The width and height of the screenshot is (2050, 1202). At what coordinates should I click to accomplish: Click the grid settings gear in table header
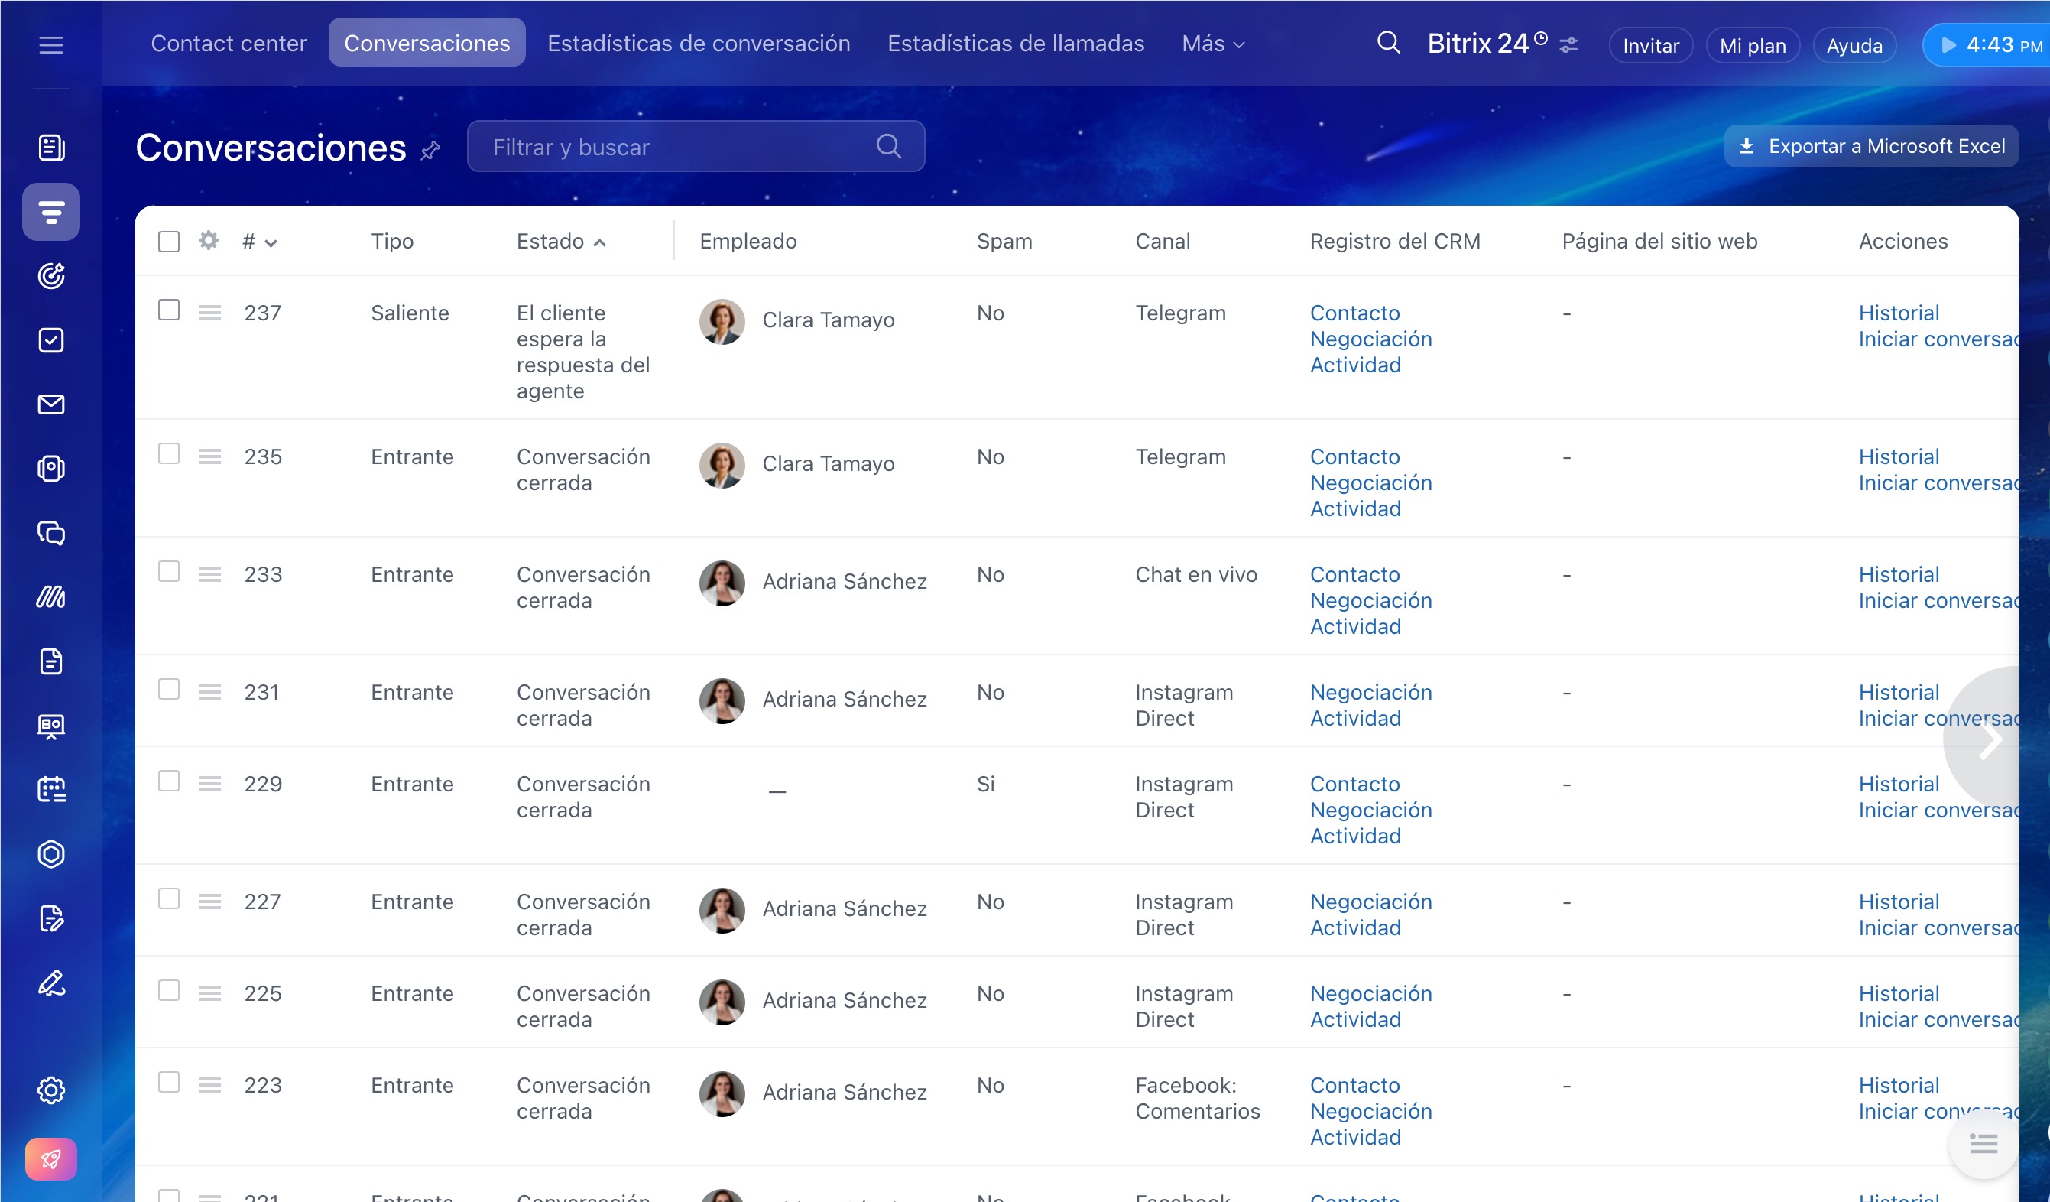[208, 241]
